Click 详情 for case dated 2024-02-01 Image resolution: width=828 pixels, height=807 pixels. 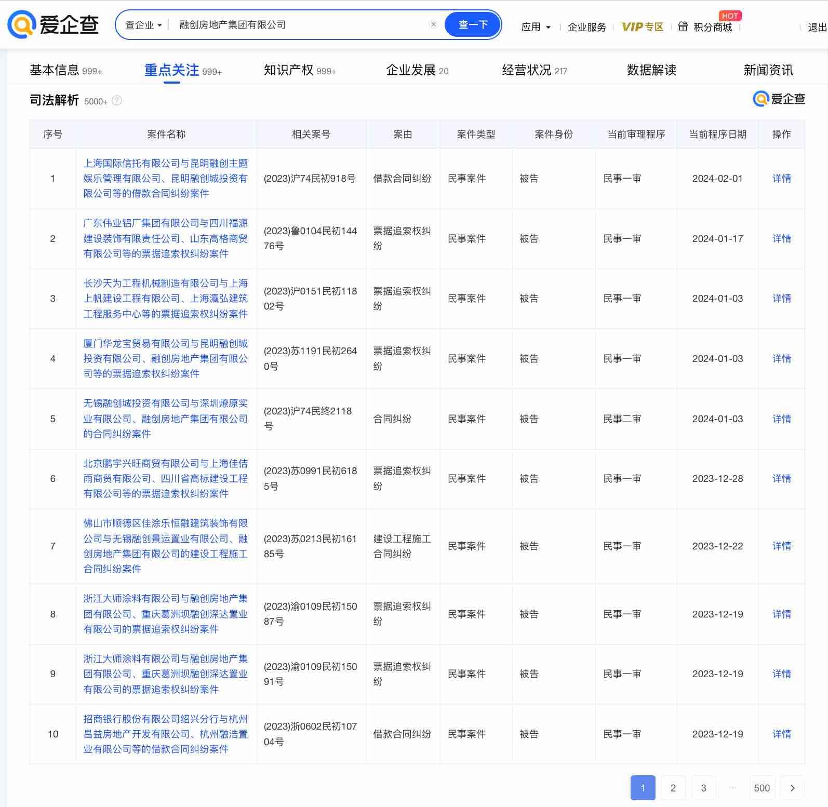pos(781,178)
